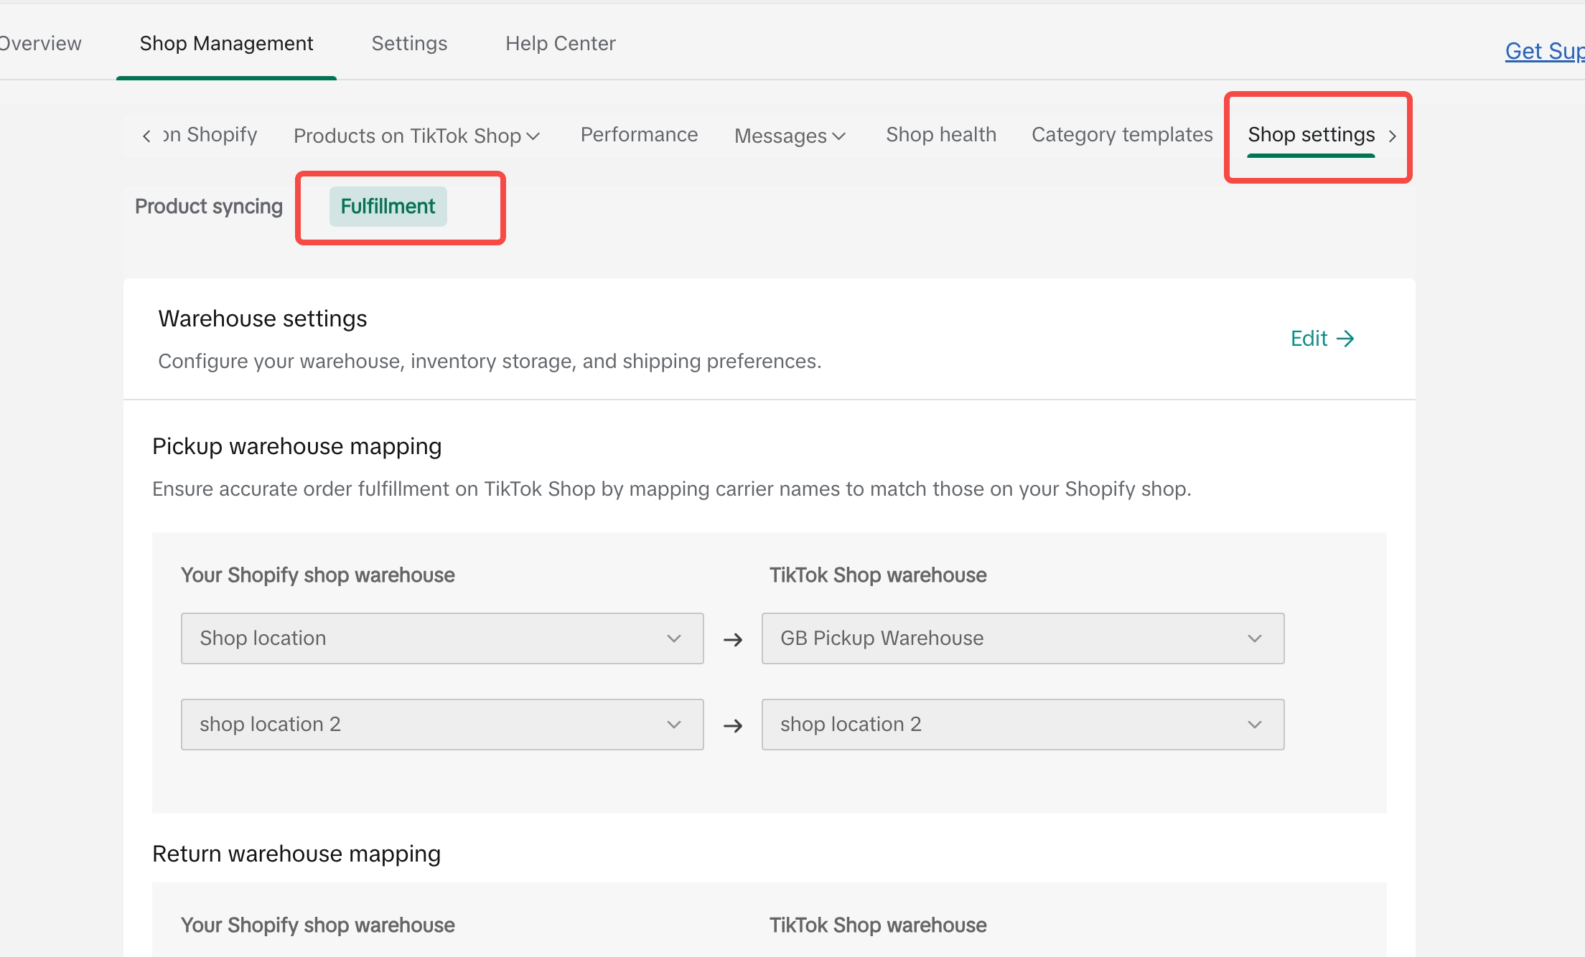This screenshot has height=957, width=1585.
Task: Open the Shop location Shopify warehouse dropdown
Action: 441,638
